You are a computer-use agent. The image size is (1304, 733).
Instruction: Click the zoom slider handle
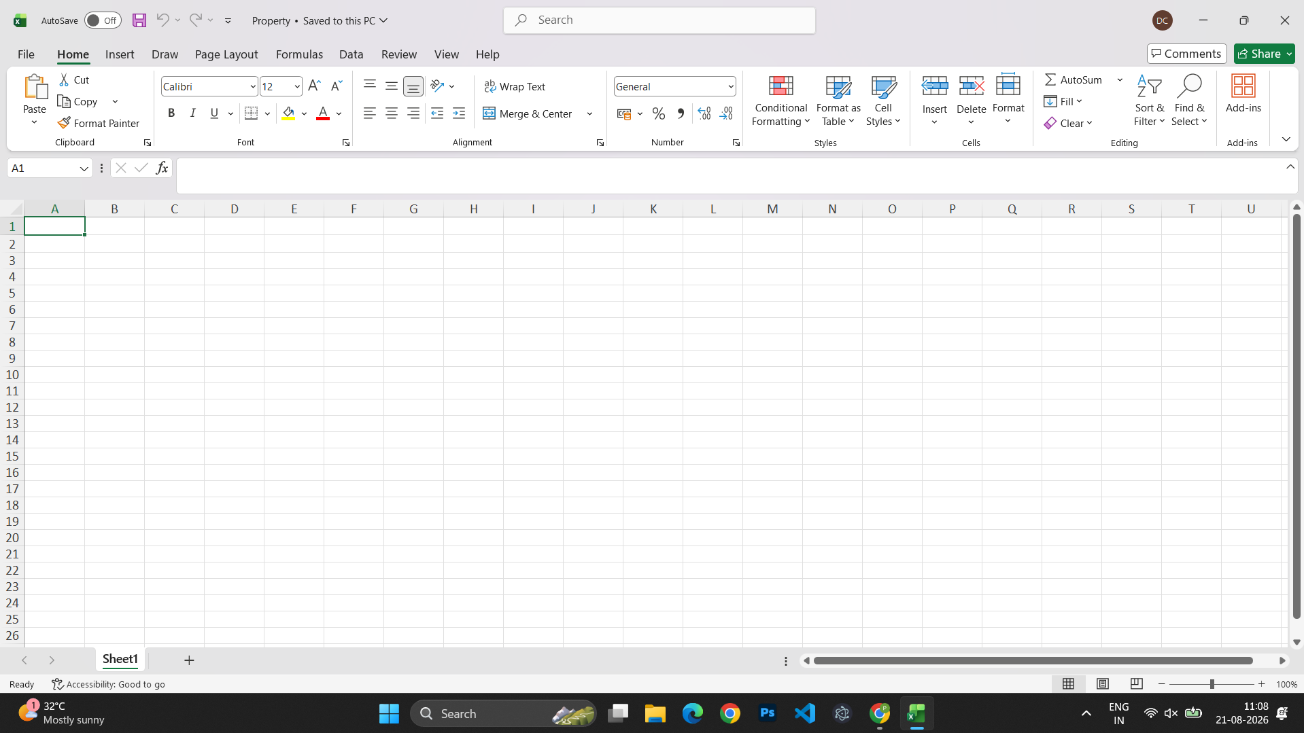tap(1212, 684)
